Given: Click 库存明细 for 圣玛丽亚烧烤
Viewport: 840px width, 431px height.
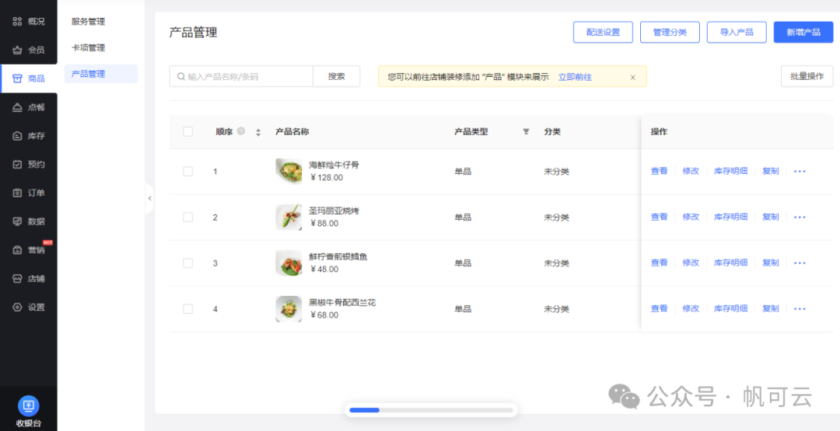Looking at the screenshot, I should coord(730,217).
